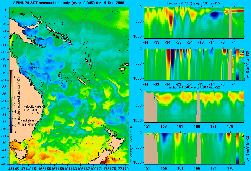Click the Australian mainland on the SST map
The height and width of the screenshot is (171, 251).
24,102
